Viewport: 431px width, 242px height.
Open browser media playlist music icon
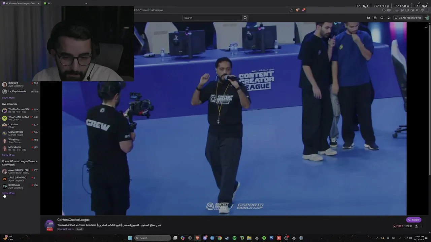pyautogui.click(x=402, y=10)
